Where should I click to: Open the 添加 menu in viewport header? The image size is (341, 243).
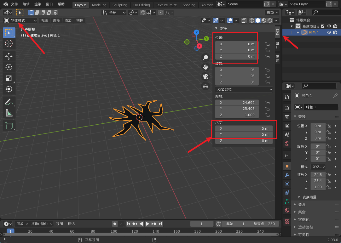tap(68, 20)
